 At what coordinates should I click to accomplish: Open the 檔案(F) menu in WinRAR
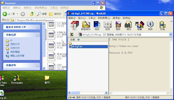[x=72, y=18]
